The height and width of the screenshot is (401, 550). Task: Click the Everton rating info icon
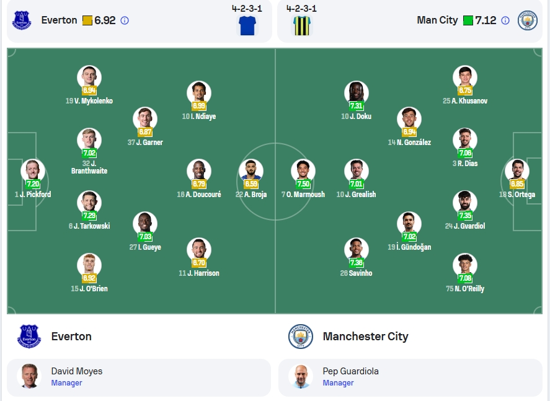[x=125, y=20]
